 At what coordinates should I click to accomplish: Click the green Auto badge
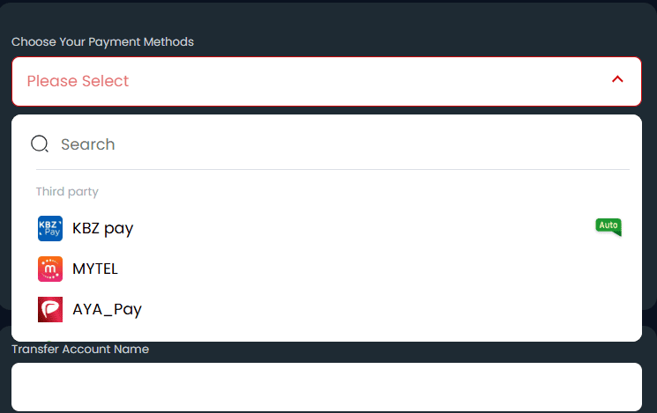click(608, 227)
